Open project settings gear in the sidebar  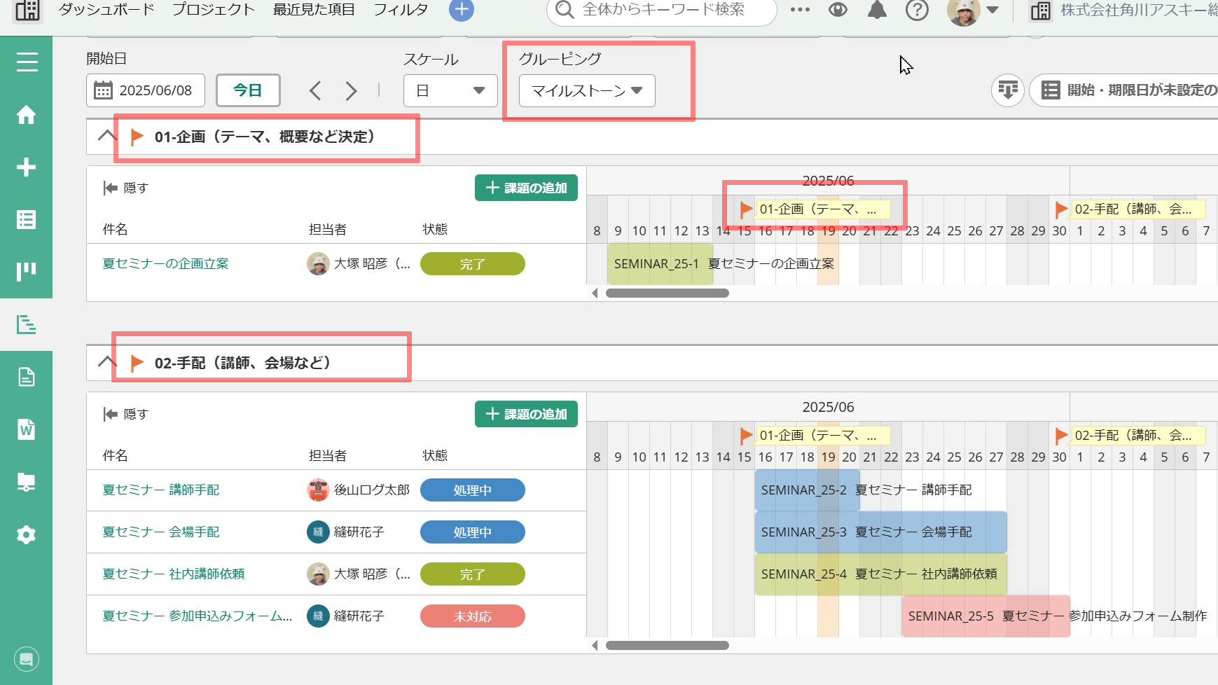(27, 534)
